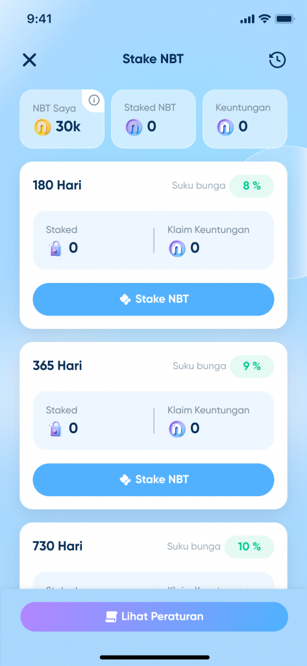Screen dimensions: 307x666
Task: Tap the 730 Hari plan header
Action: 58,546
